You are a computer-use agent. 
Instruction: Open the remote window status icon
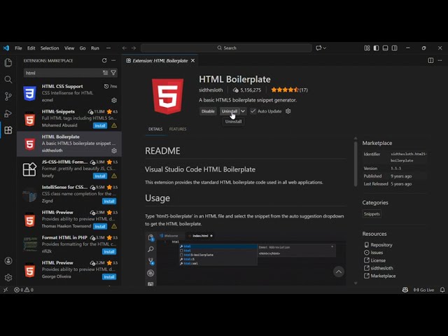tap(6, 290)
